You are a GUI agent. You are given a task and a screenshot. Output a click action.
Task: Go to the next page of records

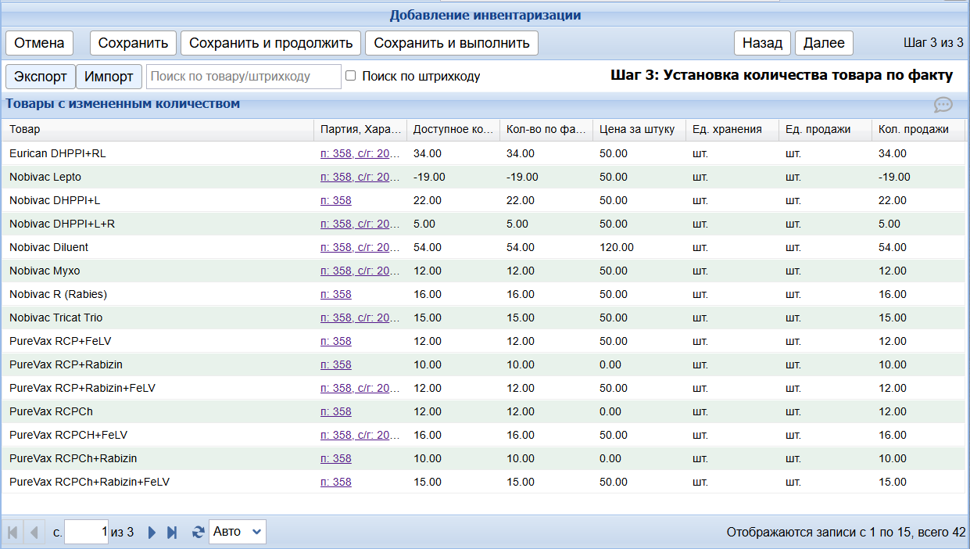coord(152,533)
